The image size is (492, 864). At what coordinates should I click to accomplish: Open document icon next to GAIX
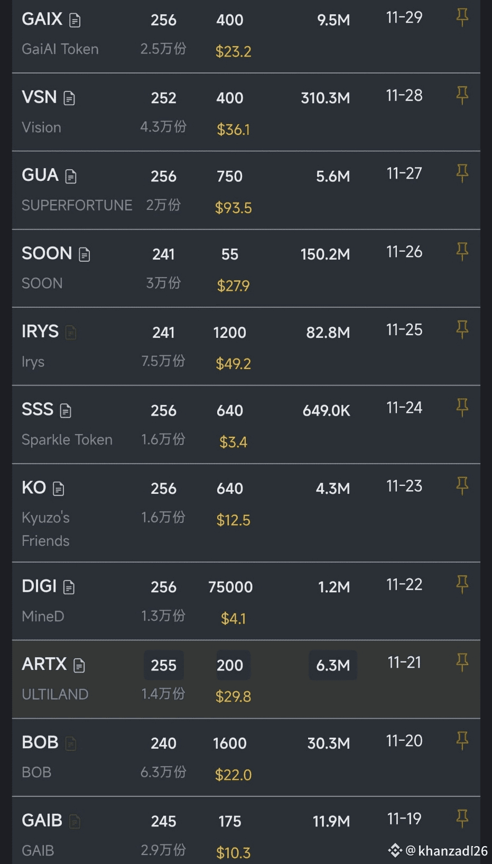tap(75, 21)
